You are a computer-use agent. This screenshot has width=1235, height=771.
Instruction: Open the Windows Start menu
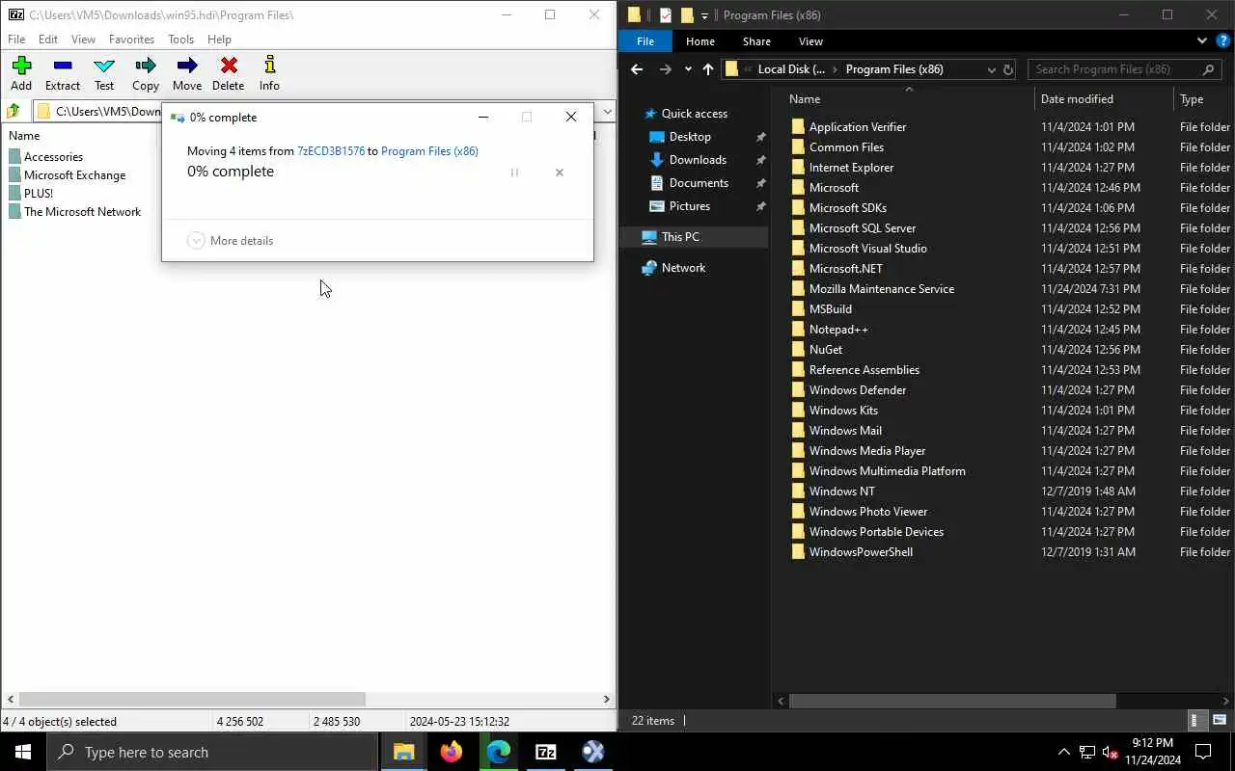click(x=23, y=752)
